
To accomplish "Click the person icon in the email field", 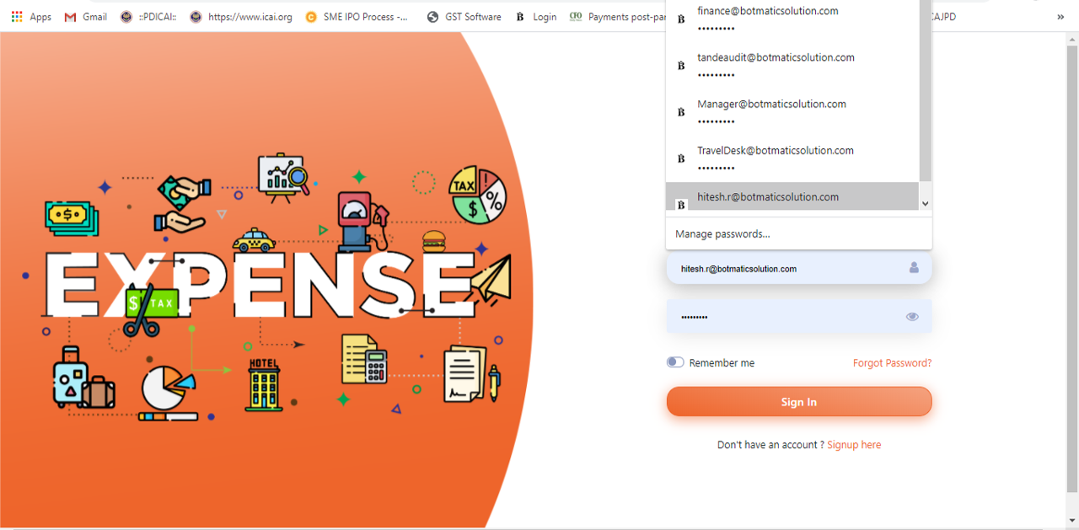I will [x=914, y=268].
